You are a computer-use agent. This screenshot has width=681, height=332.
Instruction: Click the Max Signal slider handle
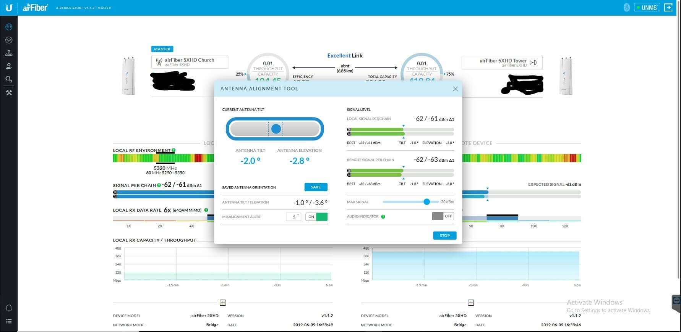pos(426,201)
